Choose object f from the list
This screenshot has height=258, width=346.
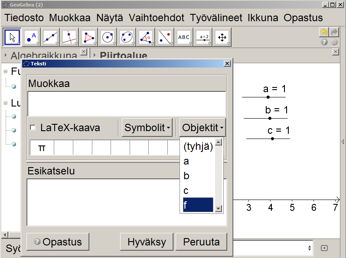tap(198, 205)
